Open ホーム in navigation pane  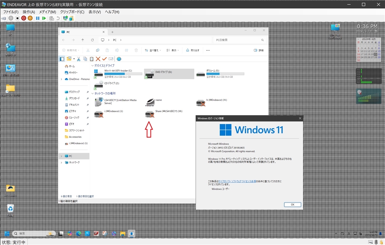(70, 66)
